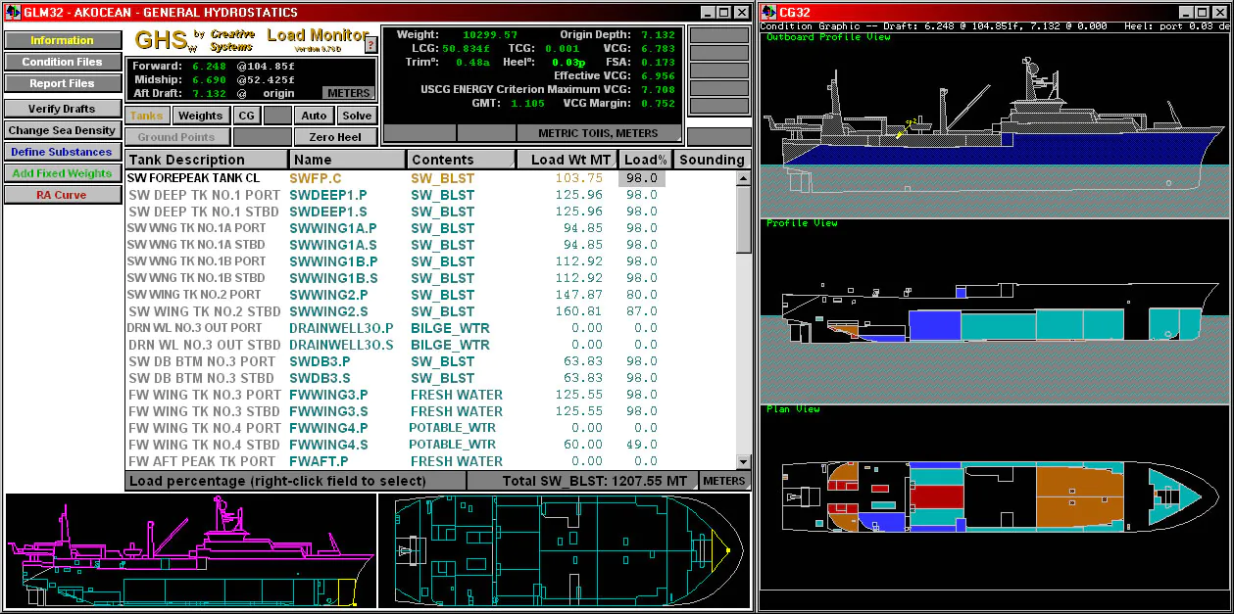This screenshot has width=1234, height=614.
Task: Click the Sounding column header
Action: pos(712,160)
